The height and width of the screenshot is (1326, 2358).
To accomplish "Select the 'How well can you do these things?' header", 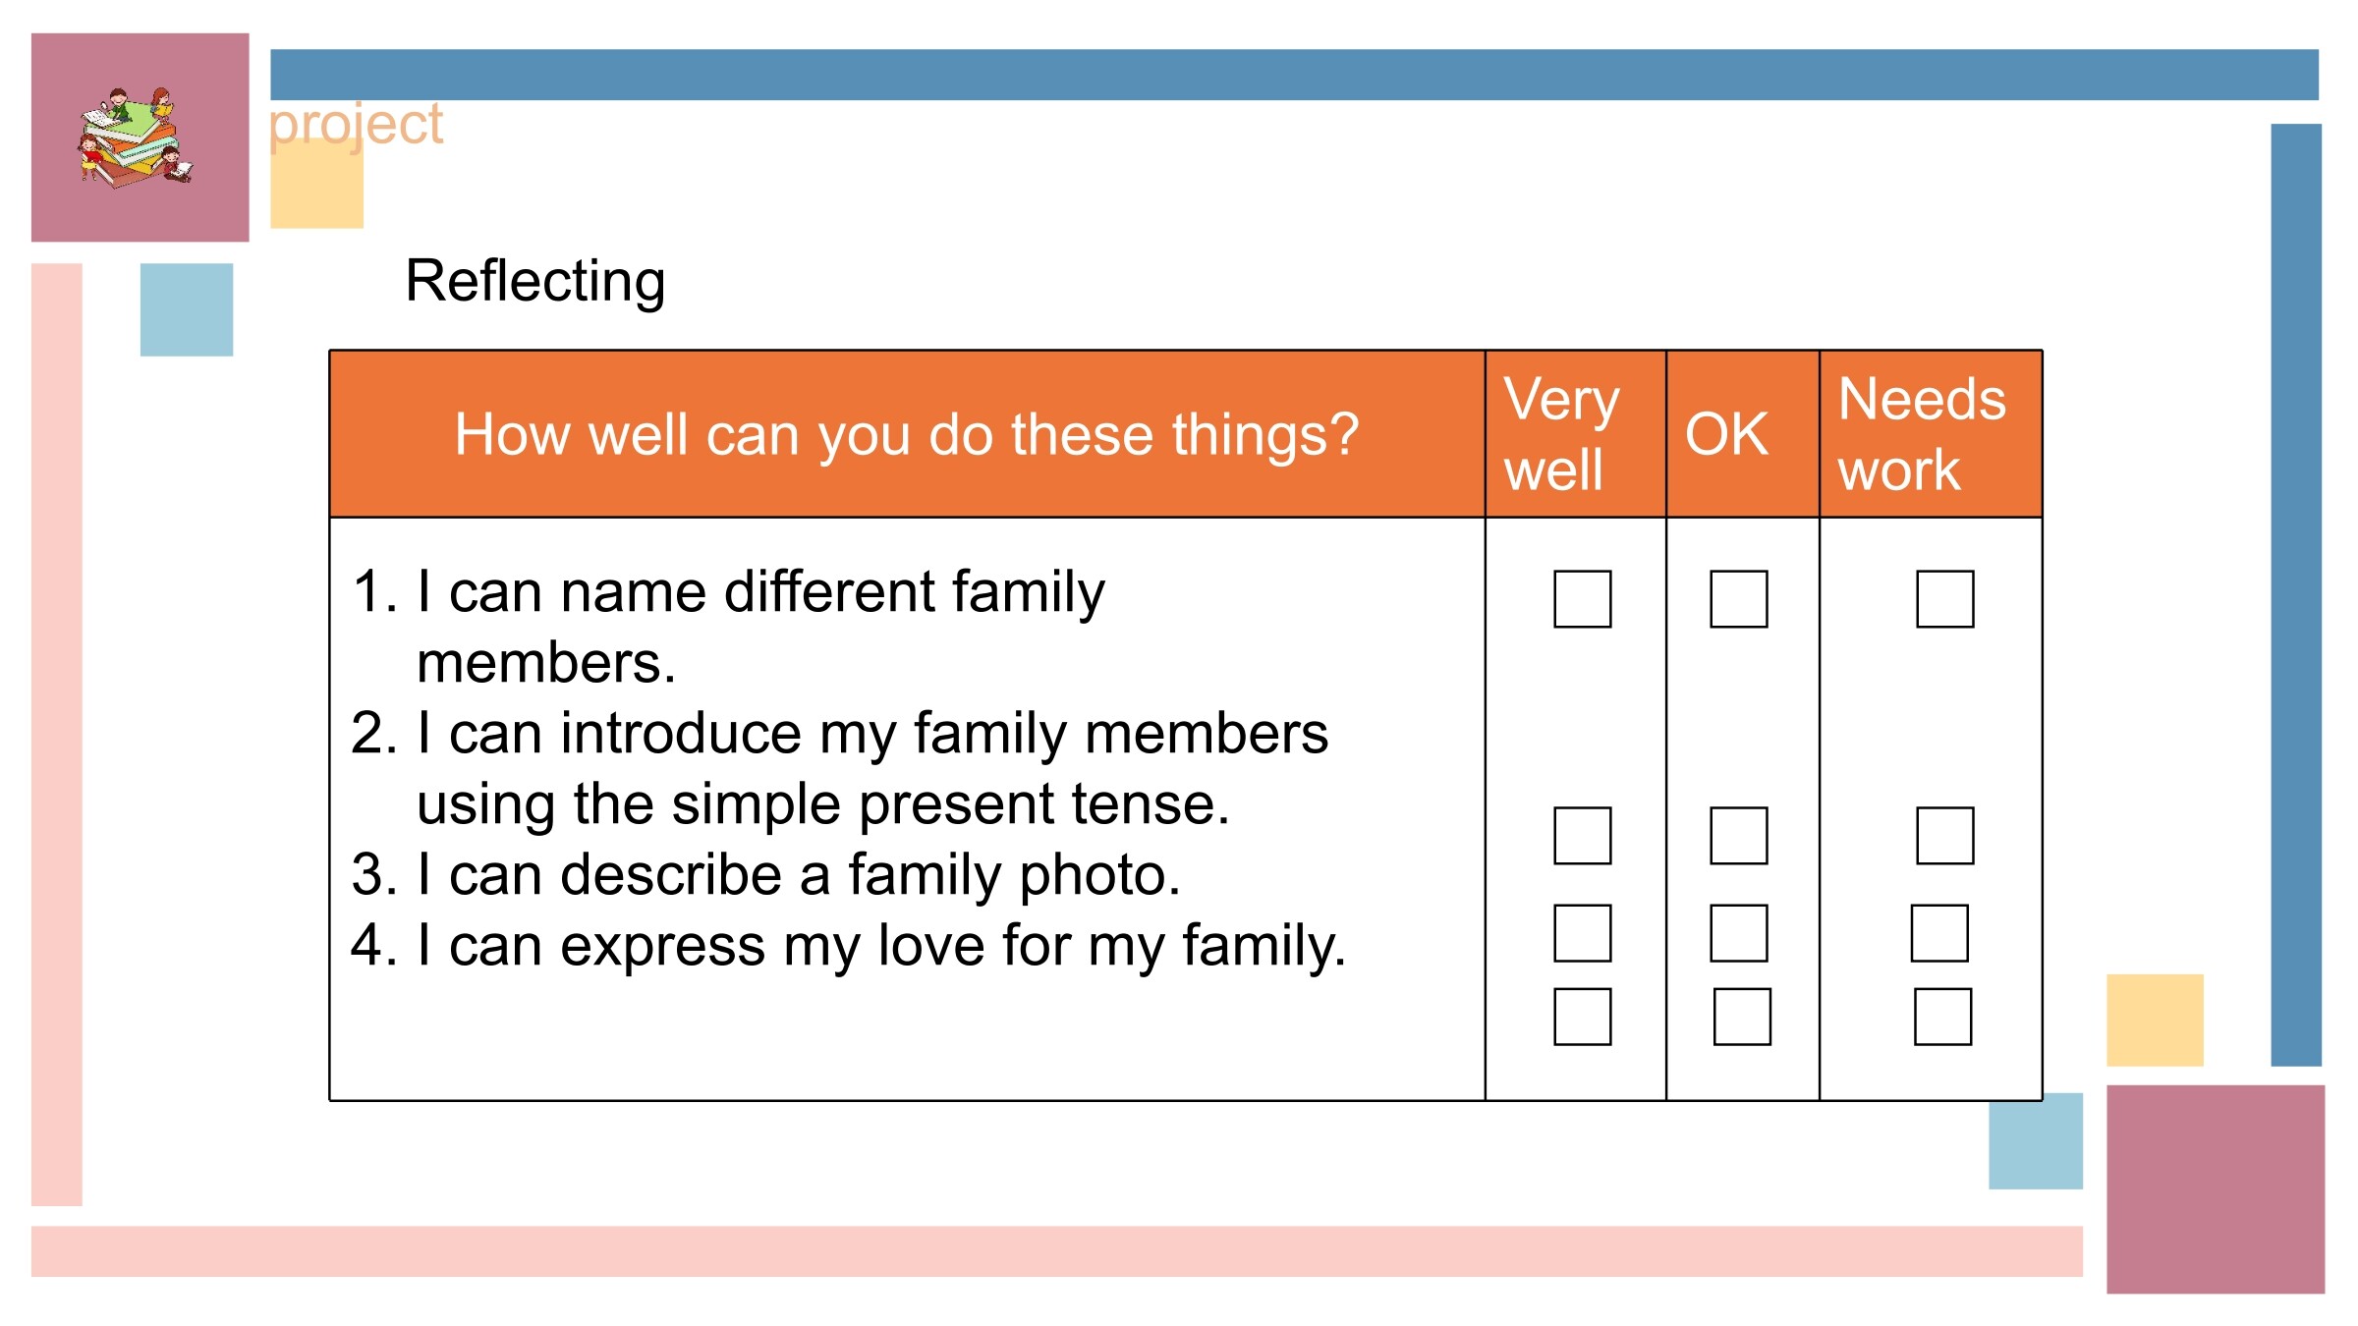I will [x=906, y=434].
